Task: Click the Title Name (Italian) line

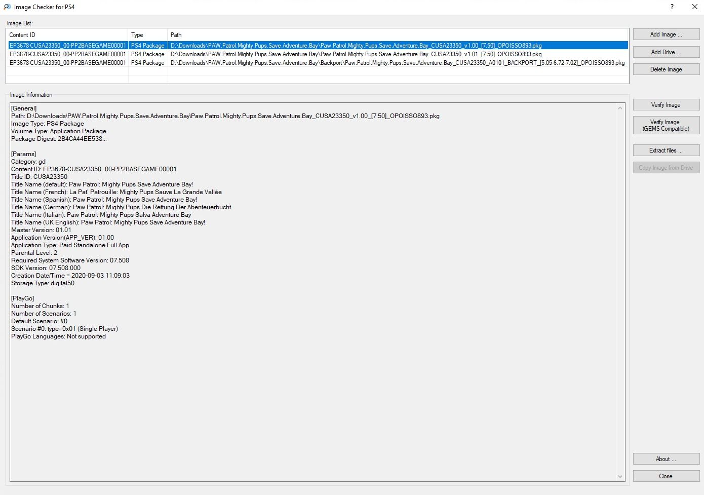Action: (101, 215)
